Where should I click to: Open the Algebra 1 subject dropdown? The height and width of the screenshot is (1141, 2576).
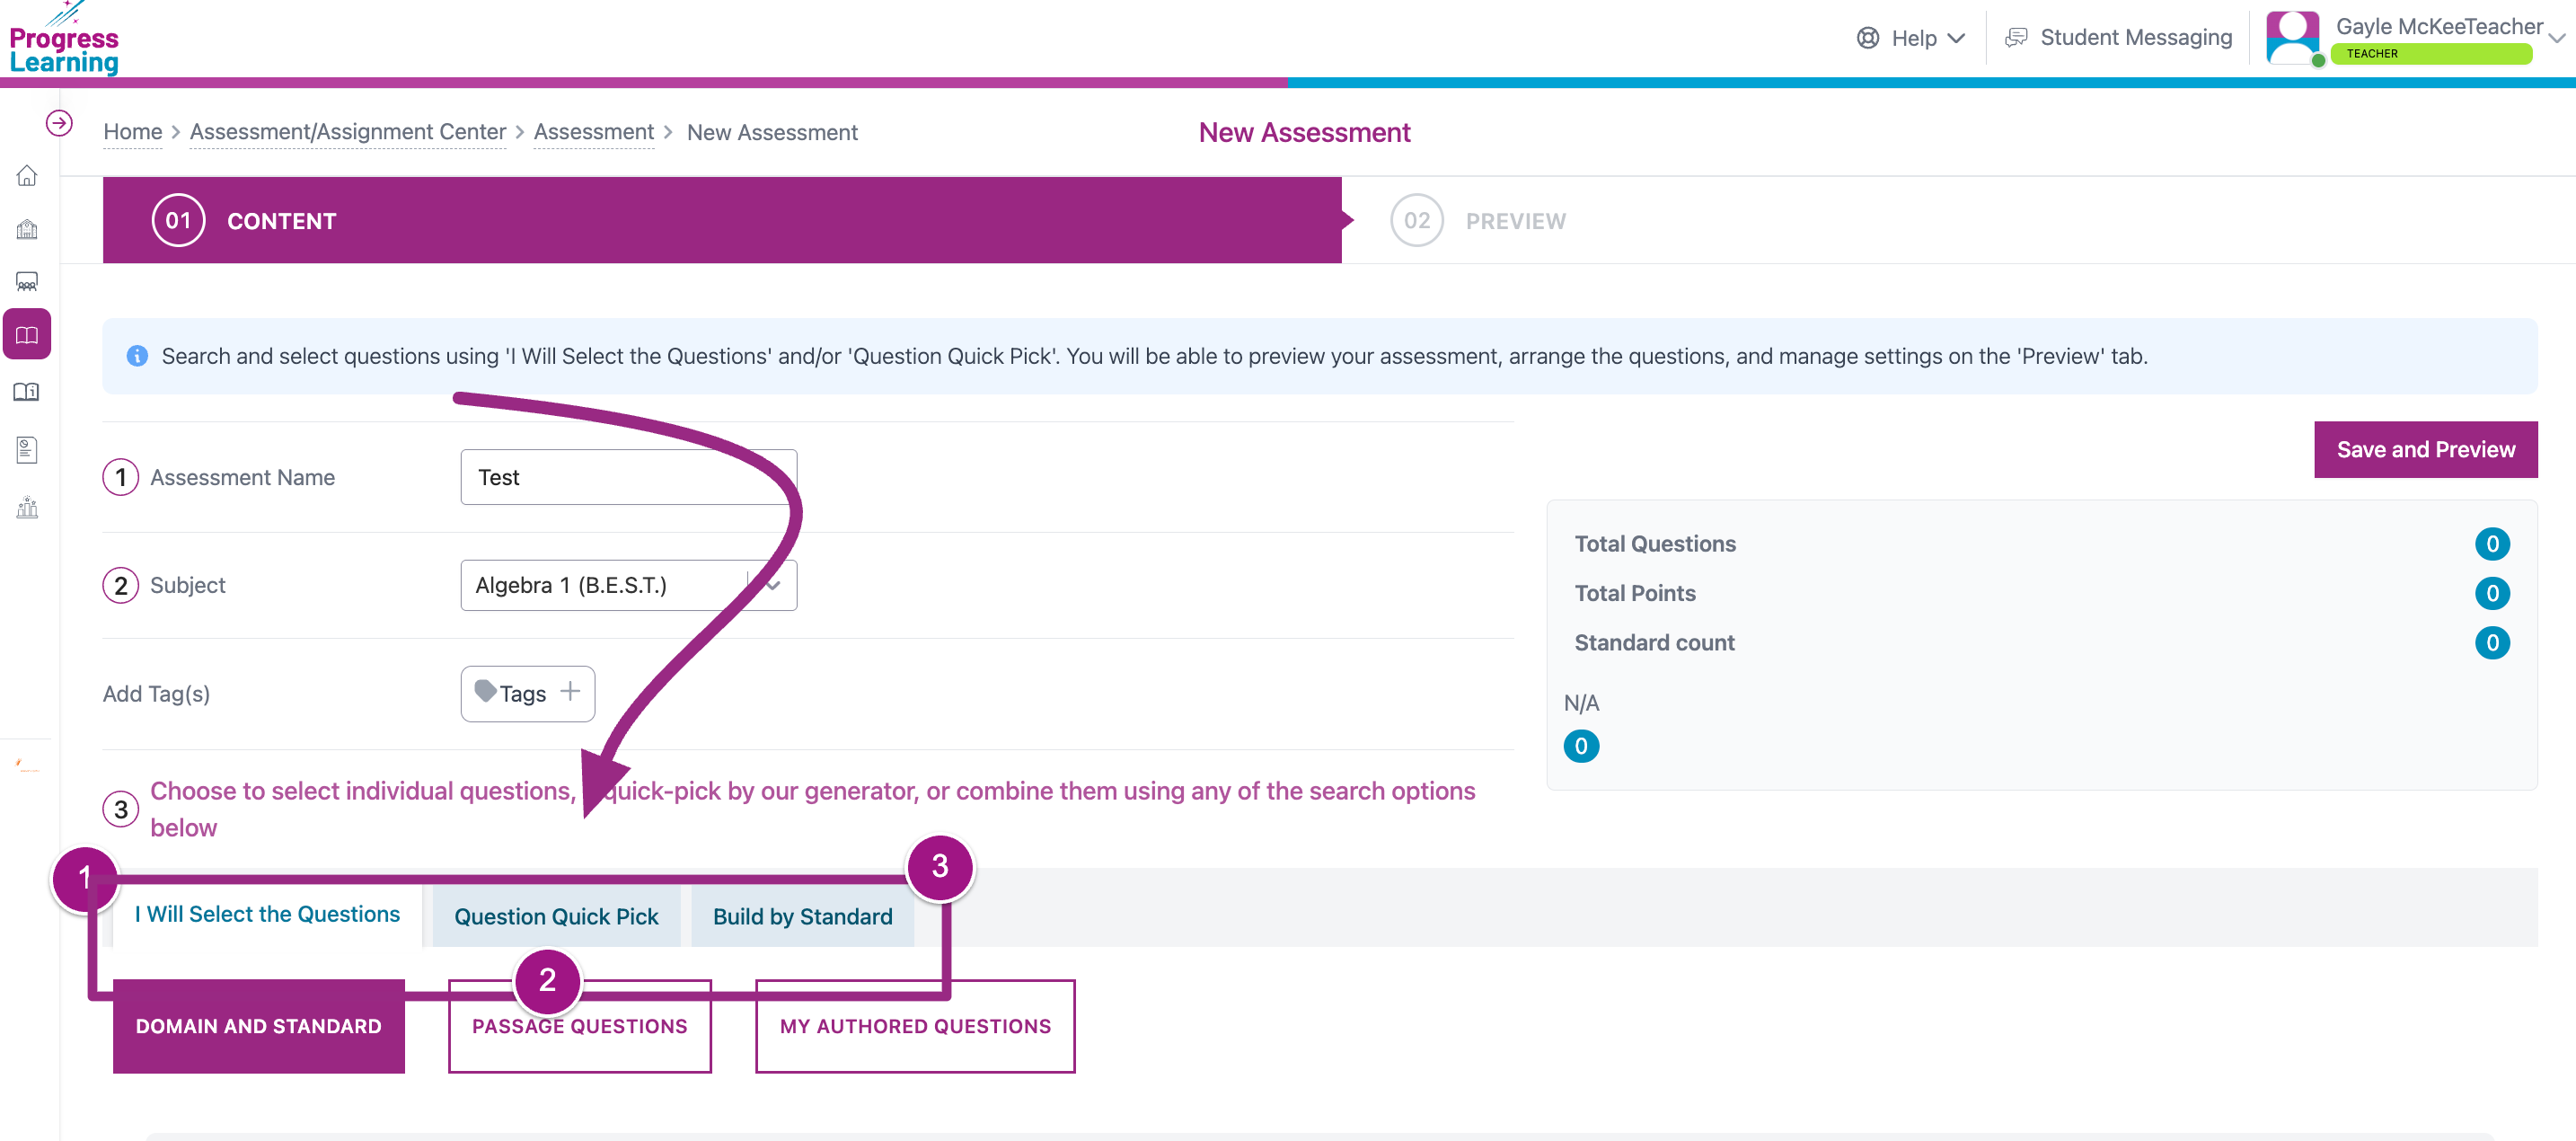[x=628, y=585]
